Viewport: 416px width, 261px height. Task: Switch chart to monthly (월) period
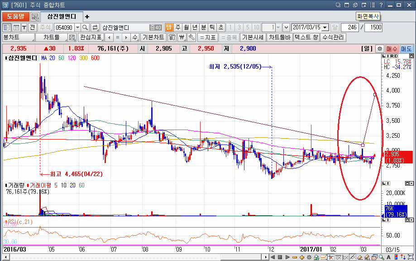[x=186, y=28]
